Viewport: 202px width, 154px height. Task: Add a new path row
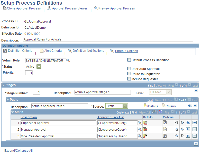190,106
